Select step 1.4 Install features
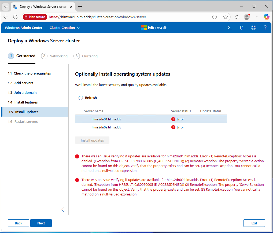The image size is (273, 233). [x=23, y=102]
